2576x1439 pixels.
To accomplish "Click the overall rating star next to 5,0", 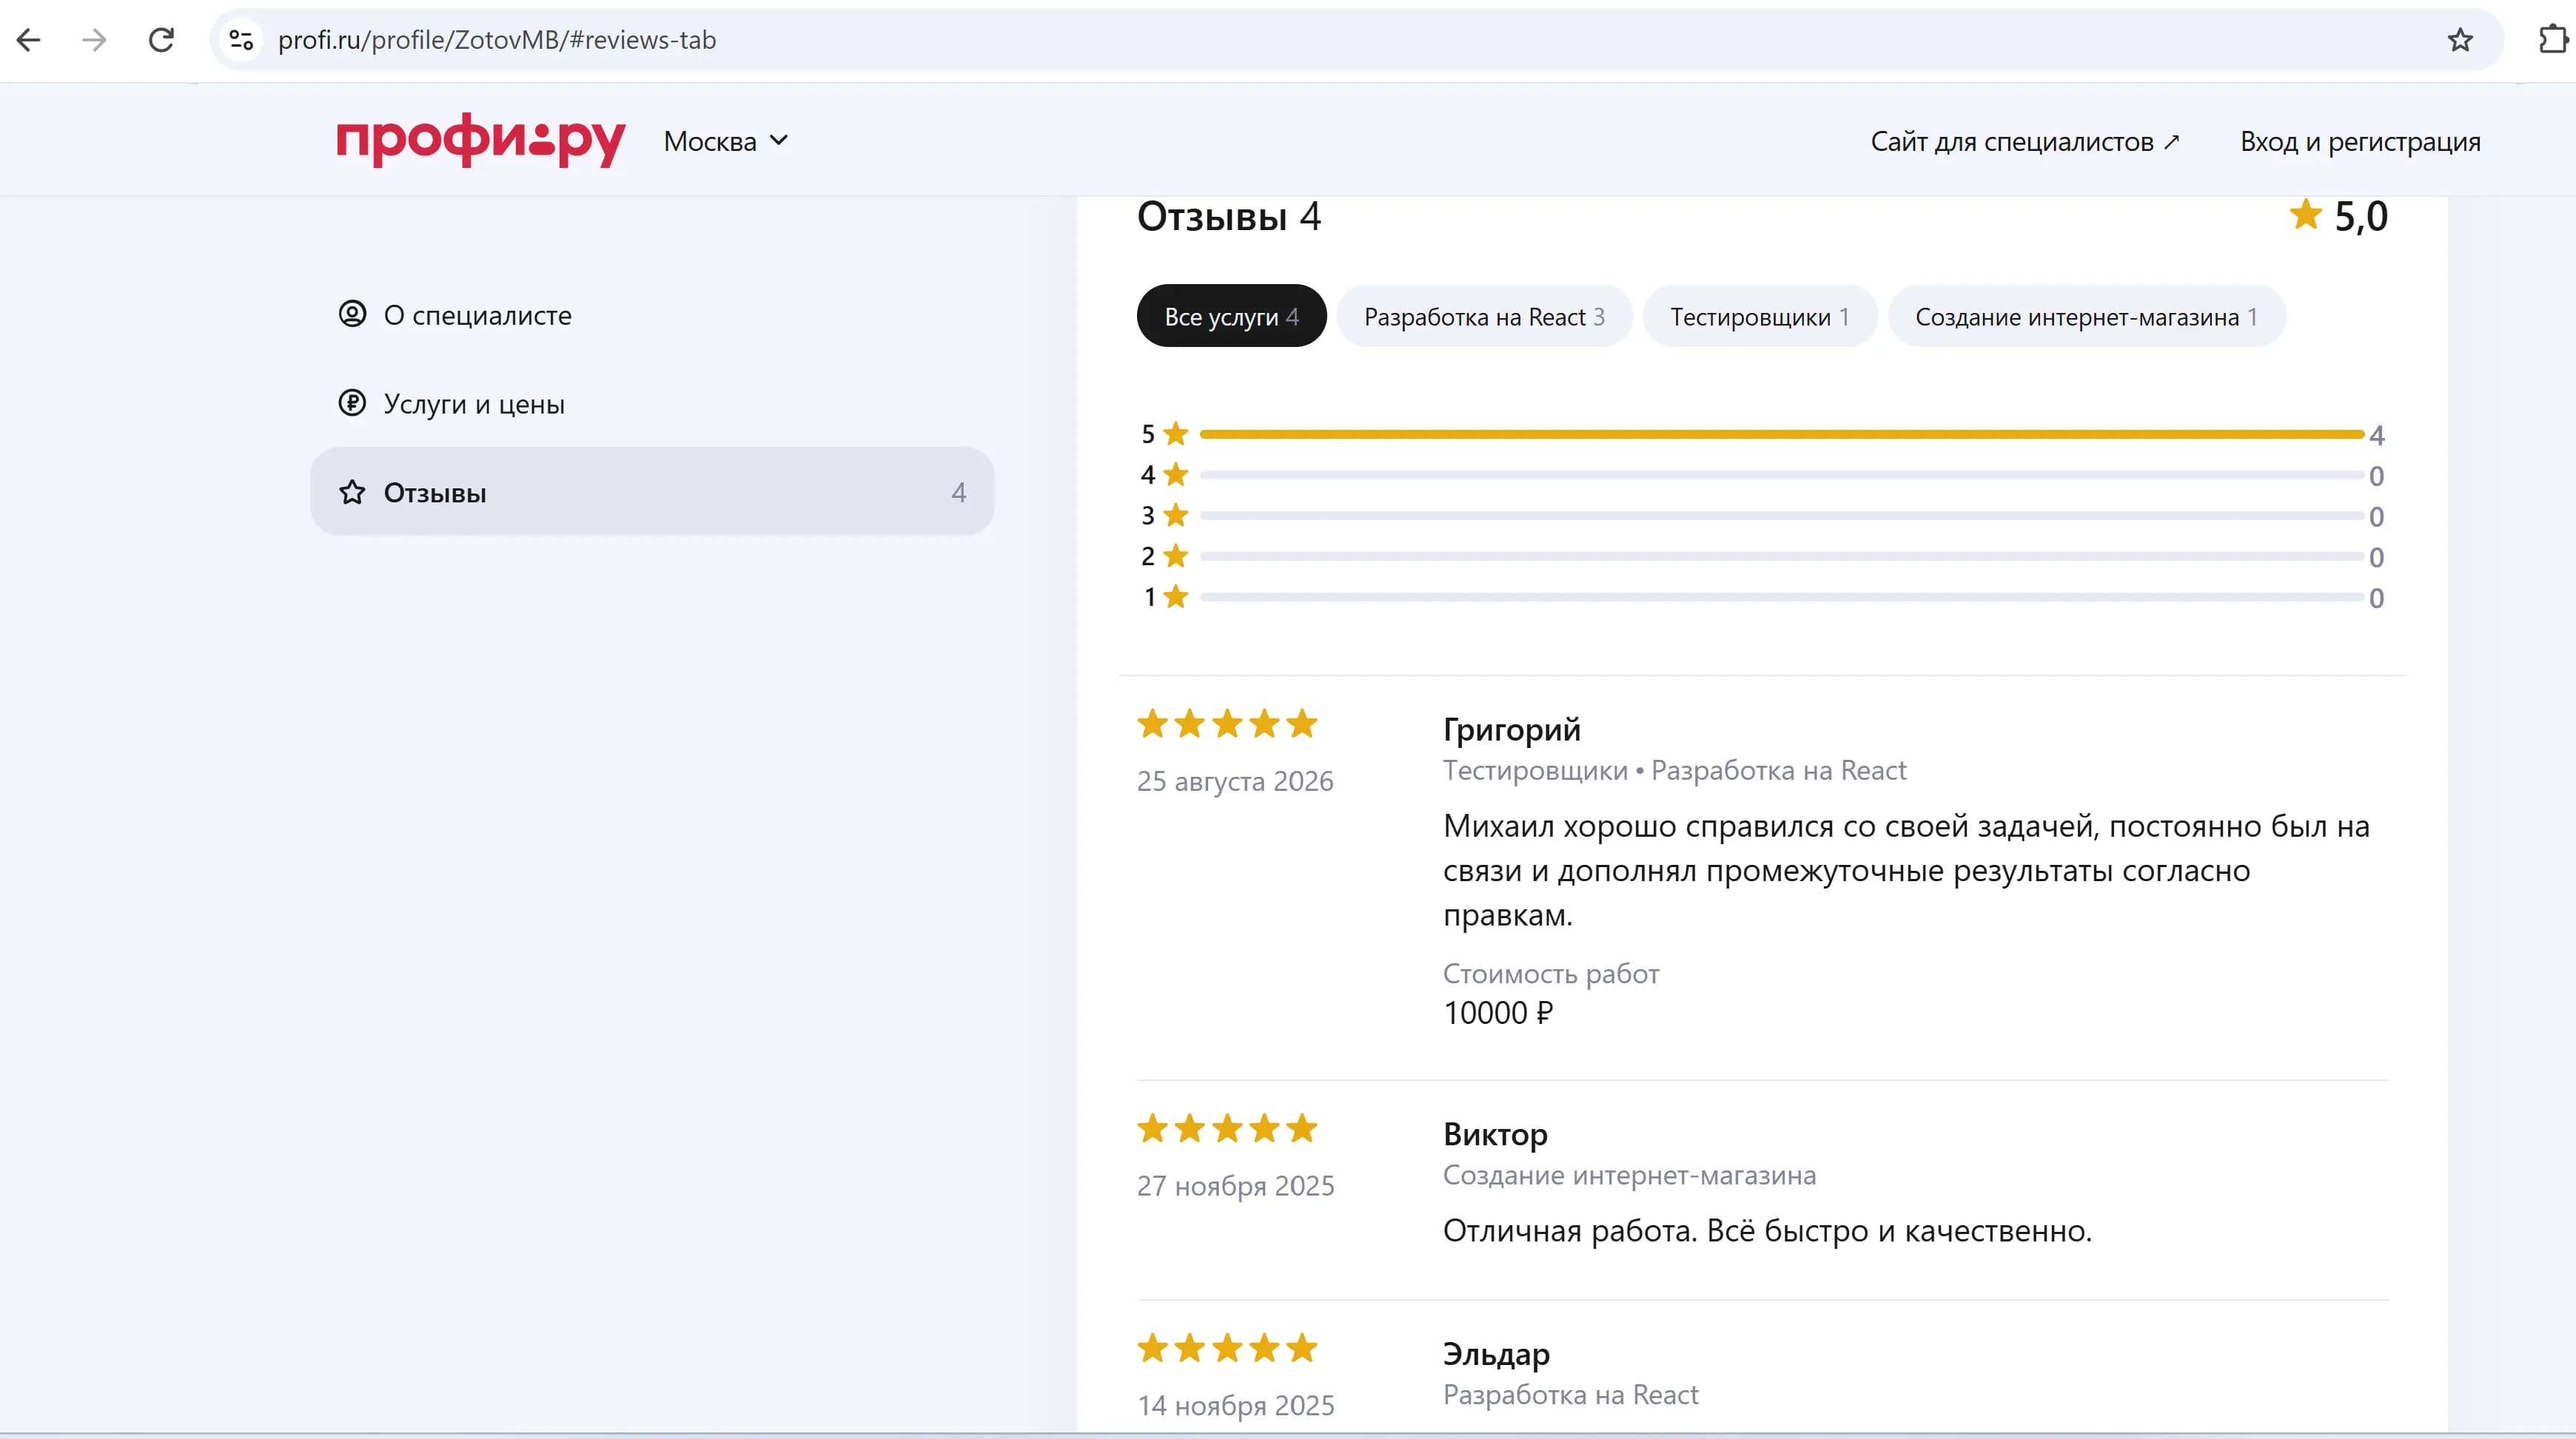I will (2305, 214).
